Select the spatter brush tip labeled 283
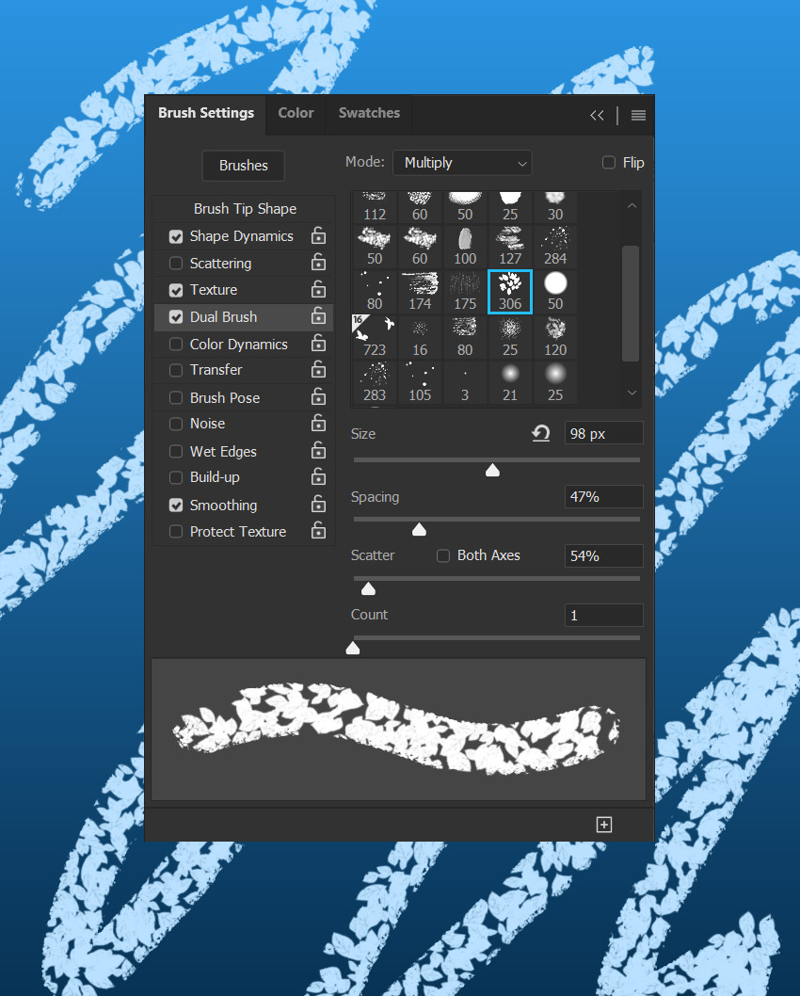Viewport: 800px width, 996px height. click(x=374, y=382)
